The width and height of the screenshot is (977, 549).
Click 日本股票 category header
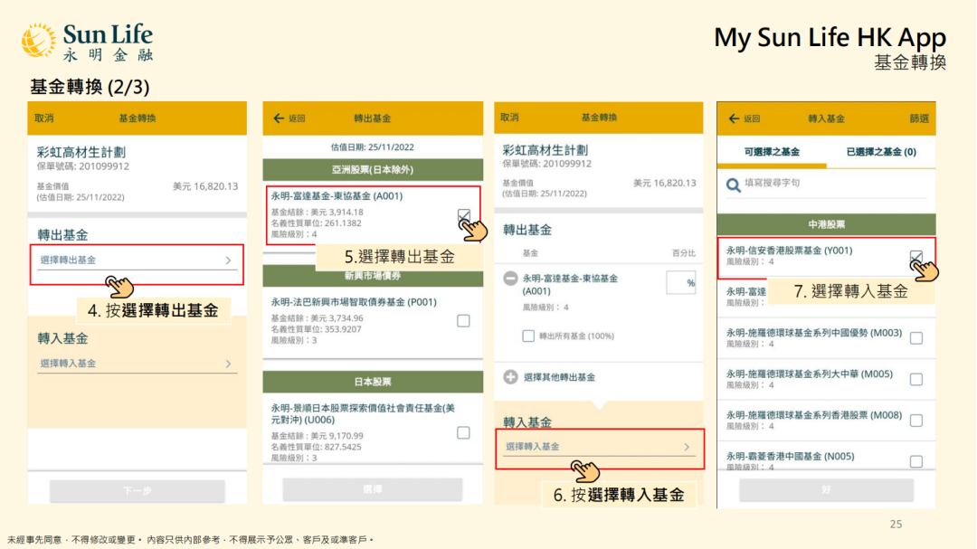373,382
